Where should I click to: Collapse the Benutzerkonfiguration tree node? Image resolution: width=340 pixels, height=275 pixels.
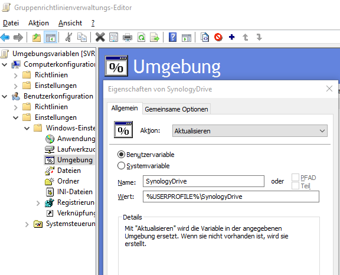5,96
